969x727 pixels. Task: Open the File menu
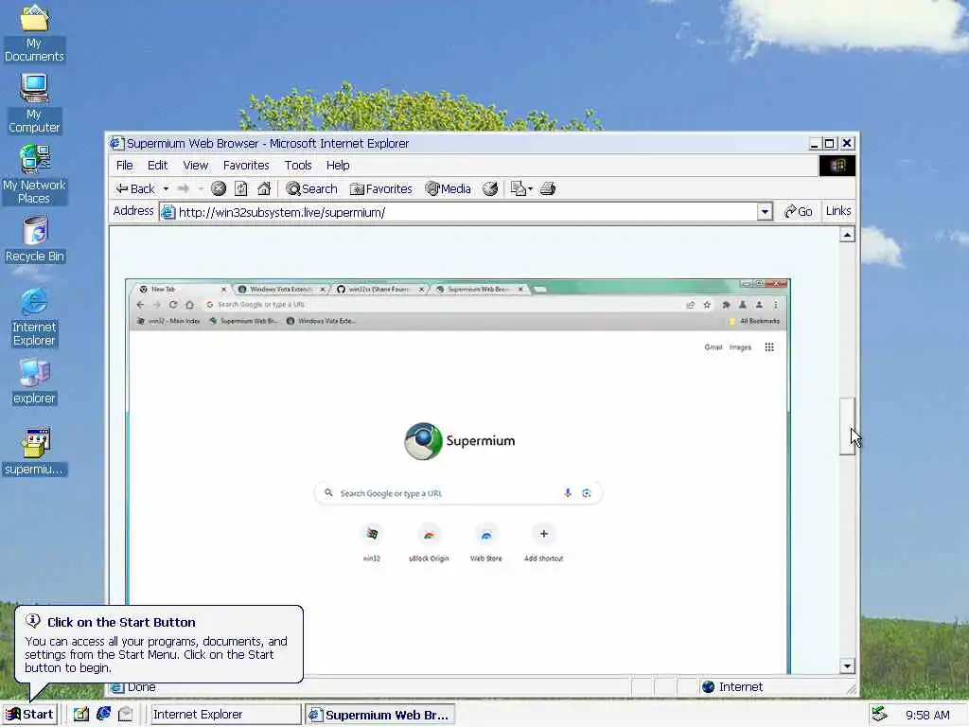[124, 165]
